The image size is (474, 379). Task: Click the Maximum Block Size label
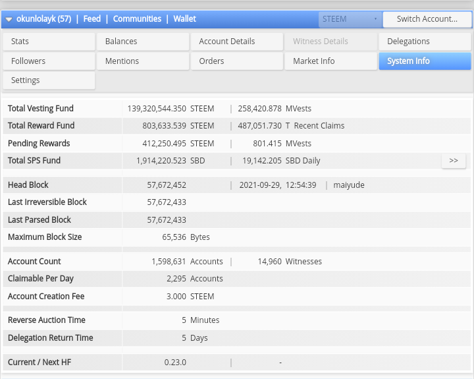(45, 237)
